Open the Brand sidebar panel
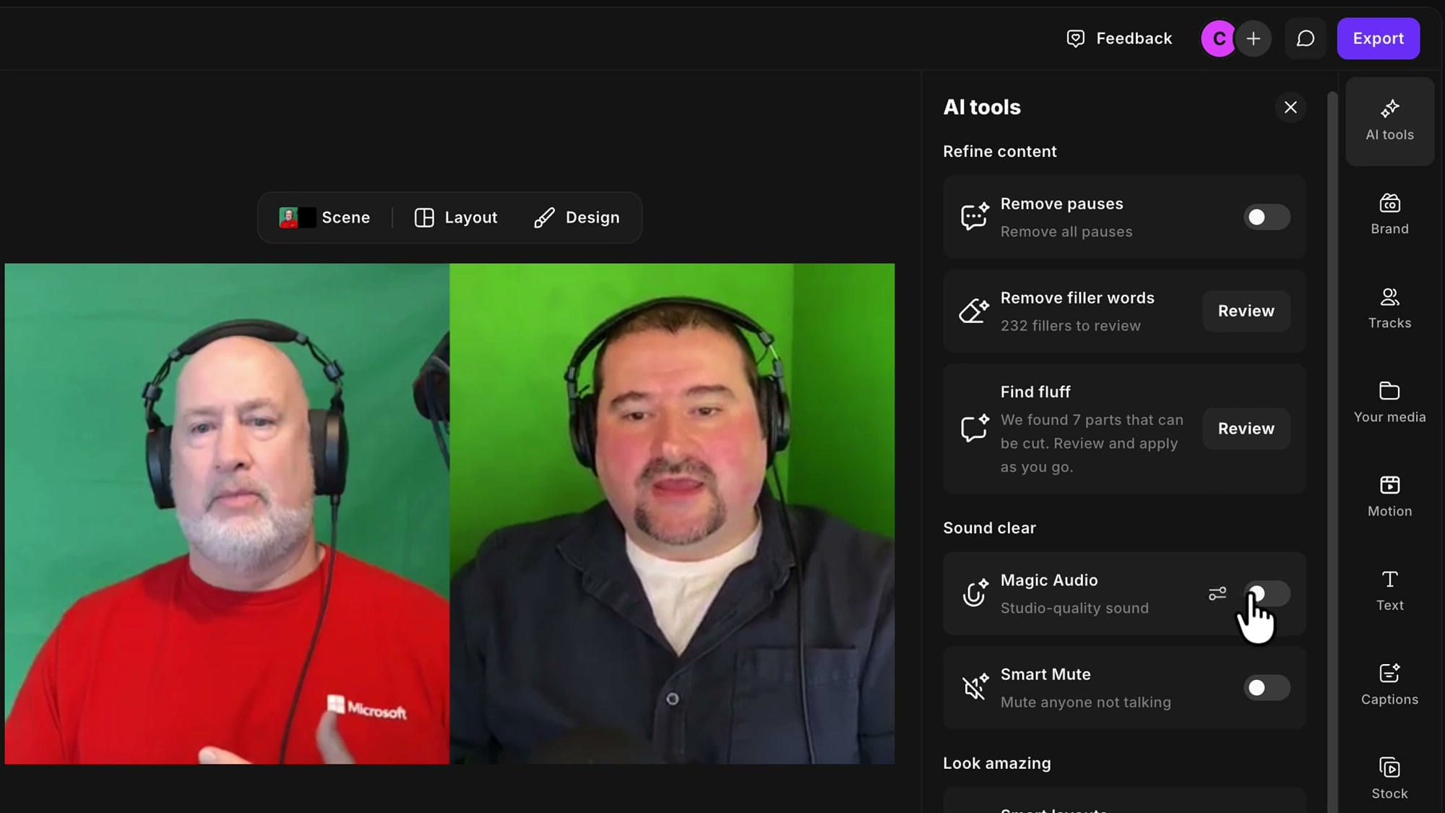Screen dimensions: 1445x813 (1389, 215)
